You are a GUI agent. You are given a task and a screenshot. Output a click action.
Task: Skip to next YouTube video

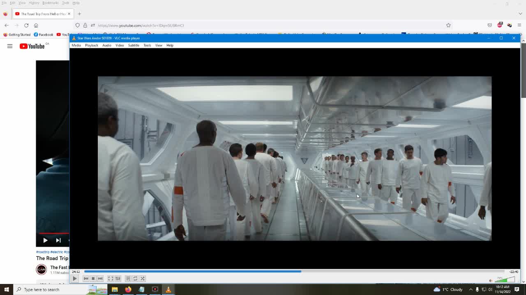click(58, 241)
